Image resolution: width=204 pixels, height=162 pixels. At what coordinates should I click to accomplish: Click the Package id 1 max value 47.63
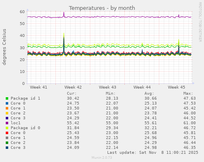coord(190,98)
